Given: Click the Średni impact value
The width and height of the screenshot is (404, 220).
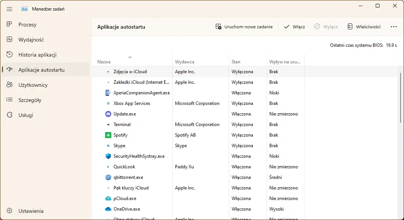Looking at the screenshot, I should point(275,177).
